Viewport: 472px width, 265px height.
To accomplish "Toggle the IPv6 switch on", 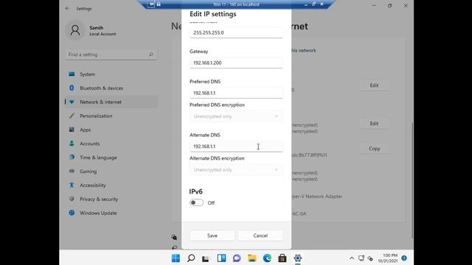I will (x=196, y=202).
